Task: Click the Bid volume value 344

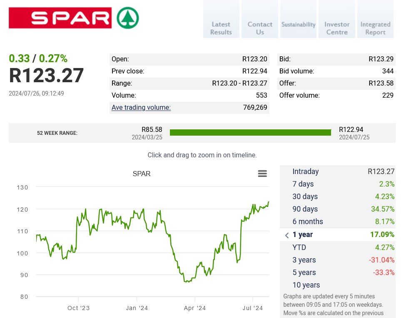Action: click(388, 71)
